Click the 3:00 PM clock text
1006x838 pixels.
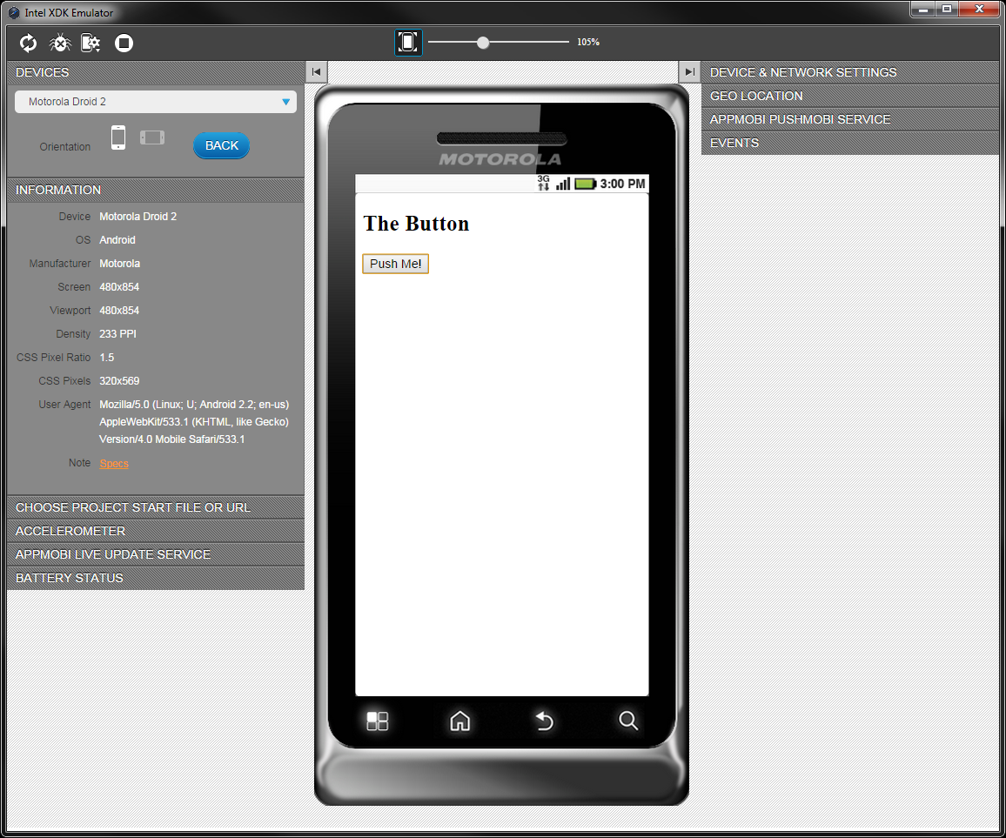click(622, 184)
